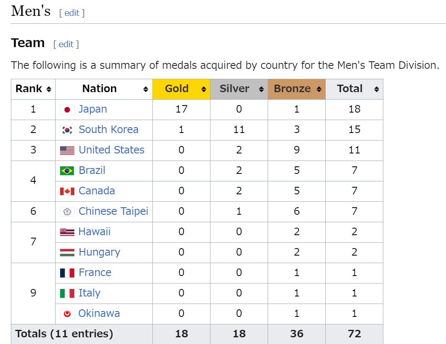Edit the Men's section
This screenshot has width=446, height=344.
72,13
